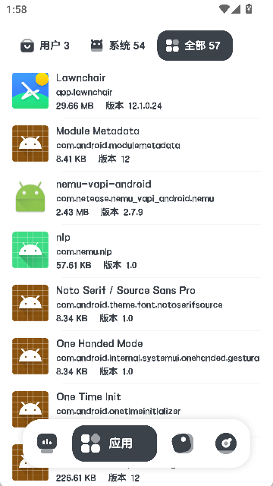
Task: Switch to 系统 54 system apps tab
Action: (118, 46)
